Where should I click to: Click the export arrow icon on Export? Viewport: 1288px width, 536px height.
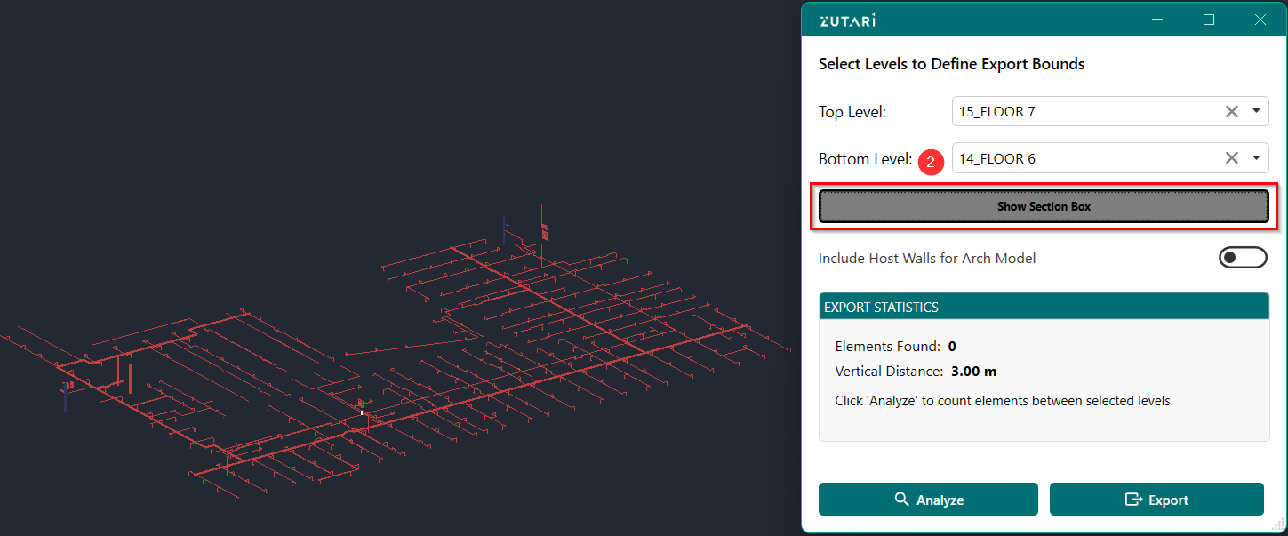click(x=1133, y=500)
